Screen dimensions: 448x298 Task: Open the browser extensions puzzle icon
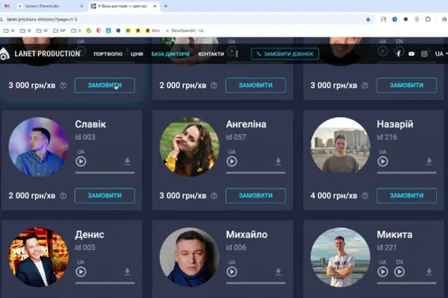tap(428, 19)
